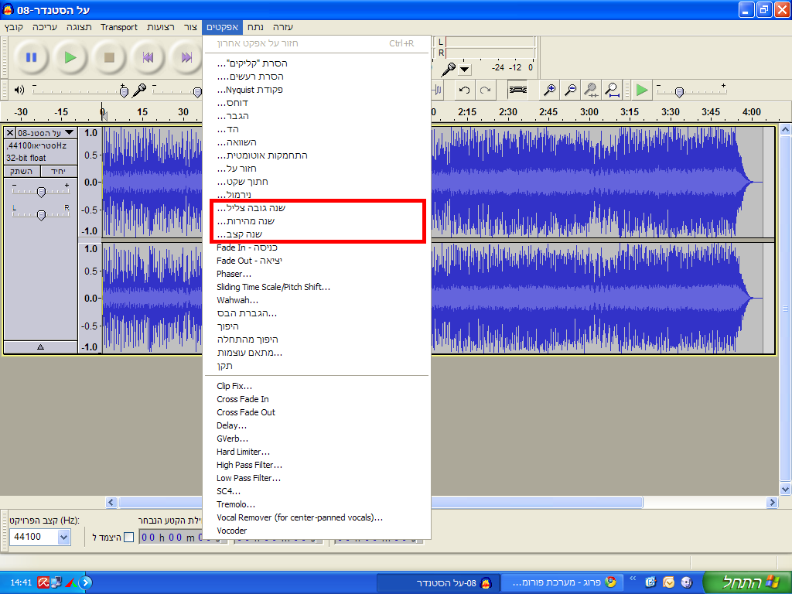Click the Stop transport button

click(x=109, y=57)
